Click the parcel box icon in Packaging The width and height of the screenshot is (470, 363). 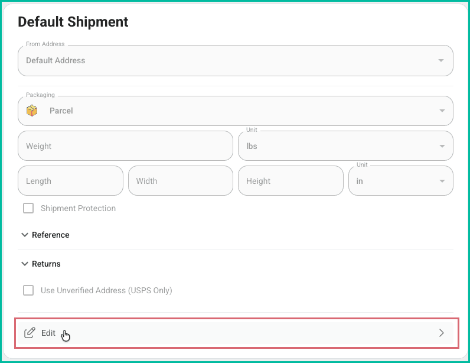pos(32,111)
